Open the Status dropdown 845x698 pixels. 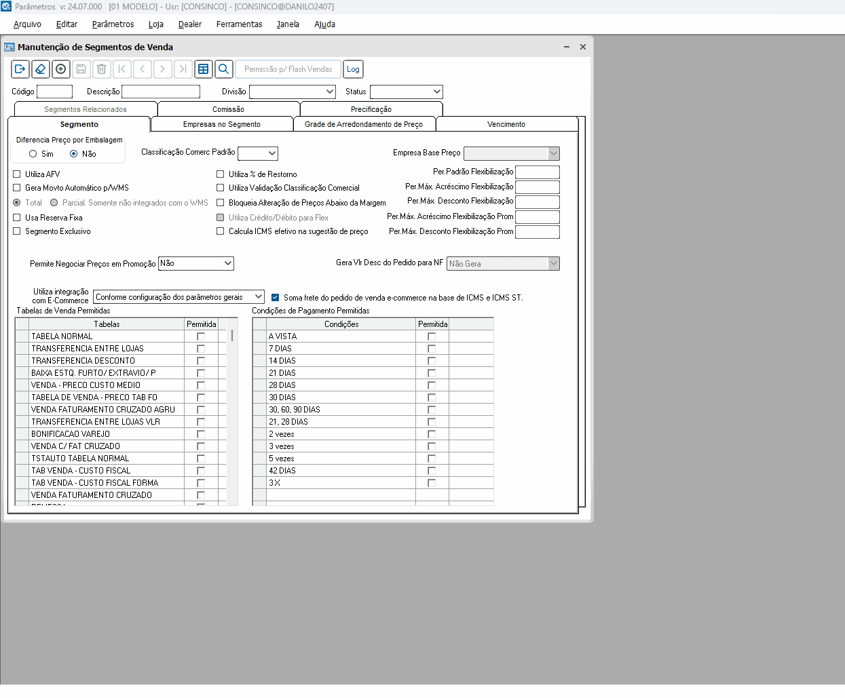click(x=407, y=92)
